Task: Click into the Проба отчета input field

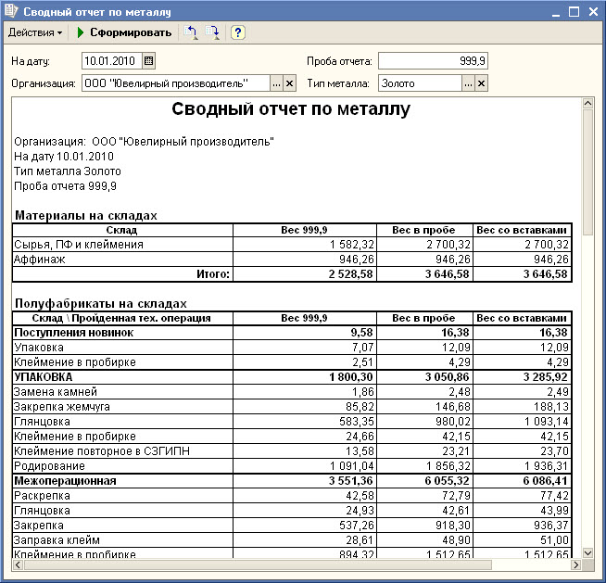Action: click(x=433, y=61)
